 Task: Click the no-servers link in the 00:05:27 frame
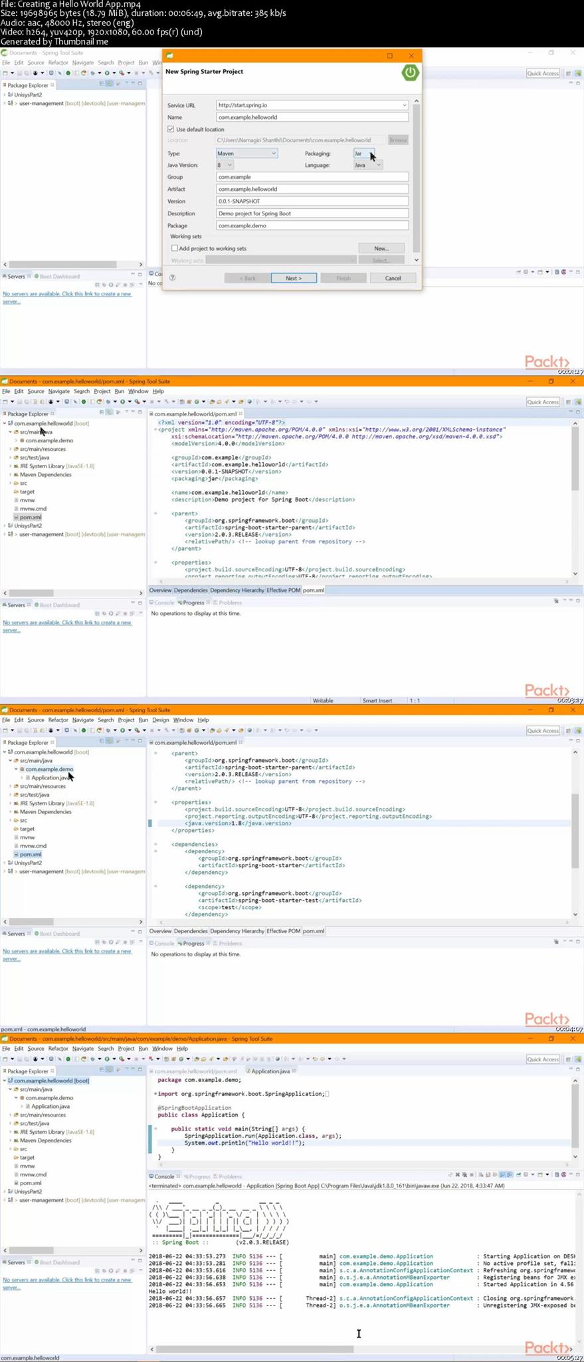click(x=67, y=1284)
